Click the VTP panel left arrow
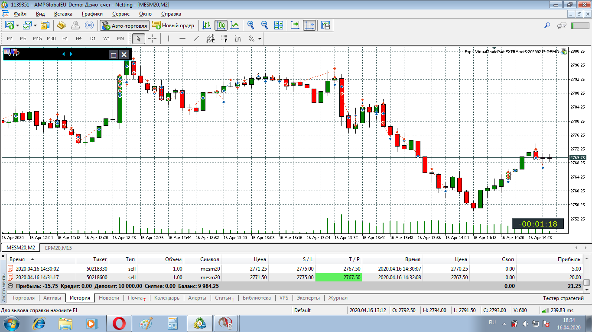The height and width of the screenshot is (332, 592). 64,54
